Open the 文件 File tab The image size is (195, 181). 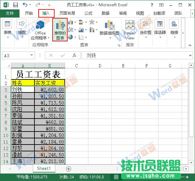10,13
